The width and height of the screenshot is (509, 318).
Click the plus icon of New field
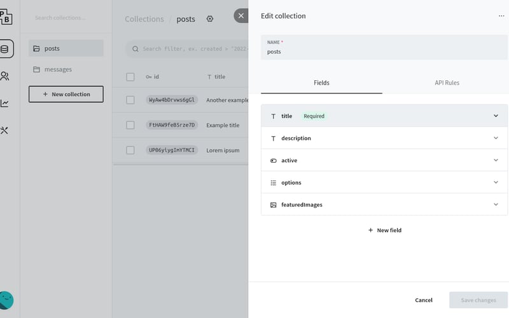(x=370, y=230)
